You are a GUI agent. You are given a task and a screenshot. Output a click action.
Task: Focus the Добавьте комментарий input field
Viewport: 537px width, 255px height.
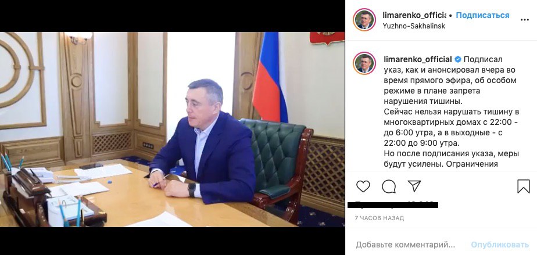406,245
